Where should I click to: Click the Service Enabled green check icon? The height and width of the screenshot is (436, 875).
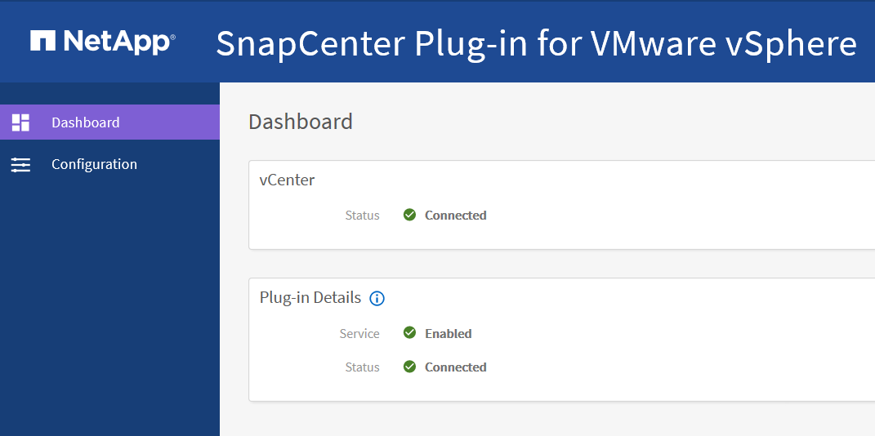pos(410,333)
